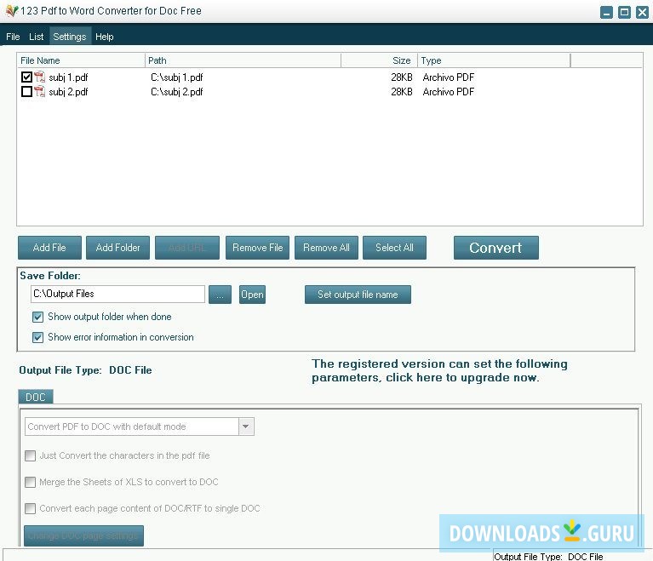
Task: Click the app logo in title bar
Action: click(12, 11)
